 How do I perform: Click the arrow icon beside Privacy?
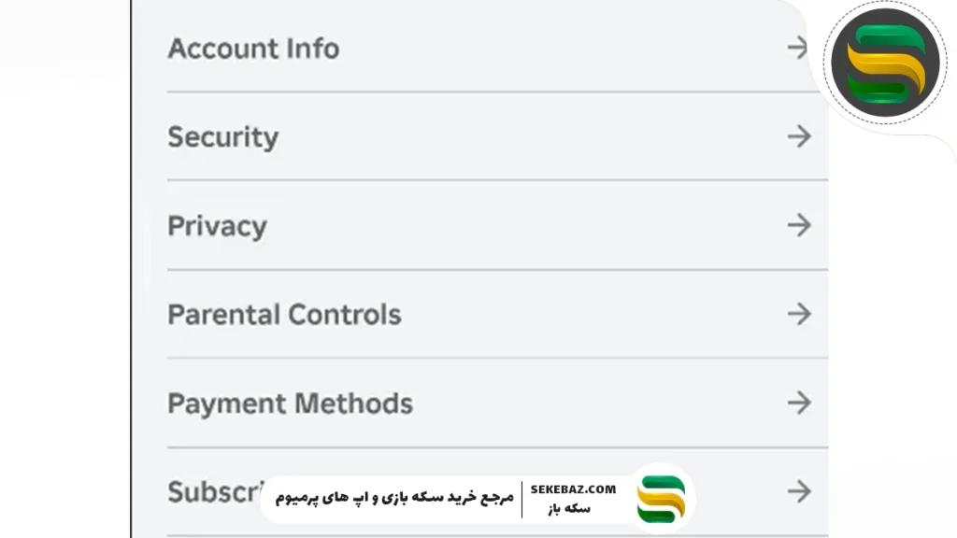799,225
